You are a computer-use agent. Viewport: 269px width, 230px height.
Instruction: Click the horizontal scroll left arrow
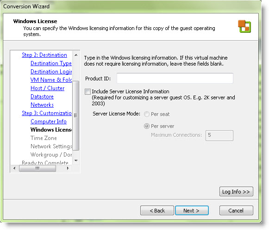pyautogui.click(x=14, y=168)
